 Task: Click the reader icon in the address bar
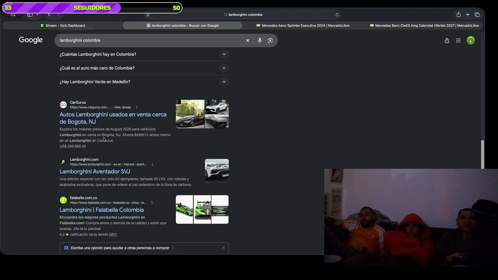tap(148, 15)
